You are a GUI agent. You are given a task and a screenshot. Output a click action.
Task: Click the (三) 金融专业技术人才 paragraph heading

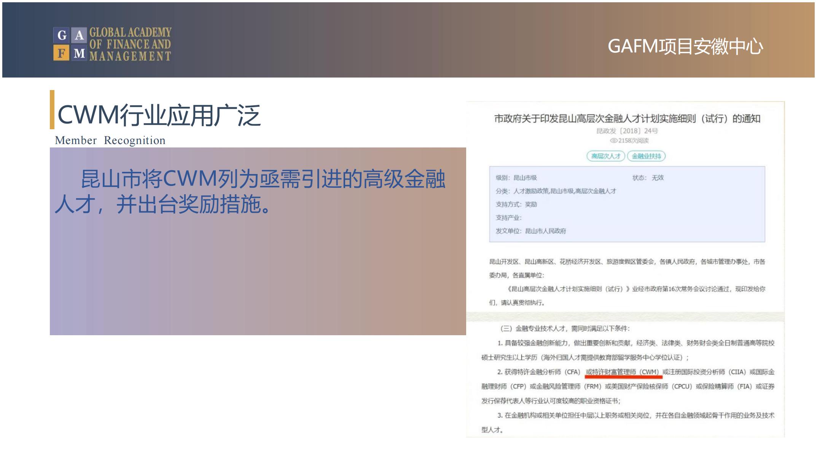coord(565,329)
